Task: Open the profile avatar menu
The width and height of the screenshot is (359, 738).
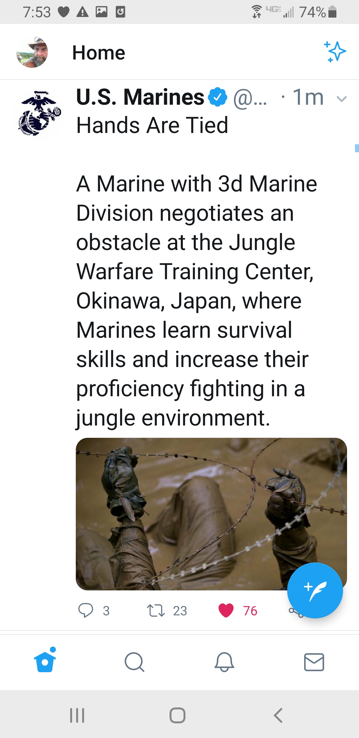Action: 32,52
